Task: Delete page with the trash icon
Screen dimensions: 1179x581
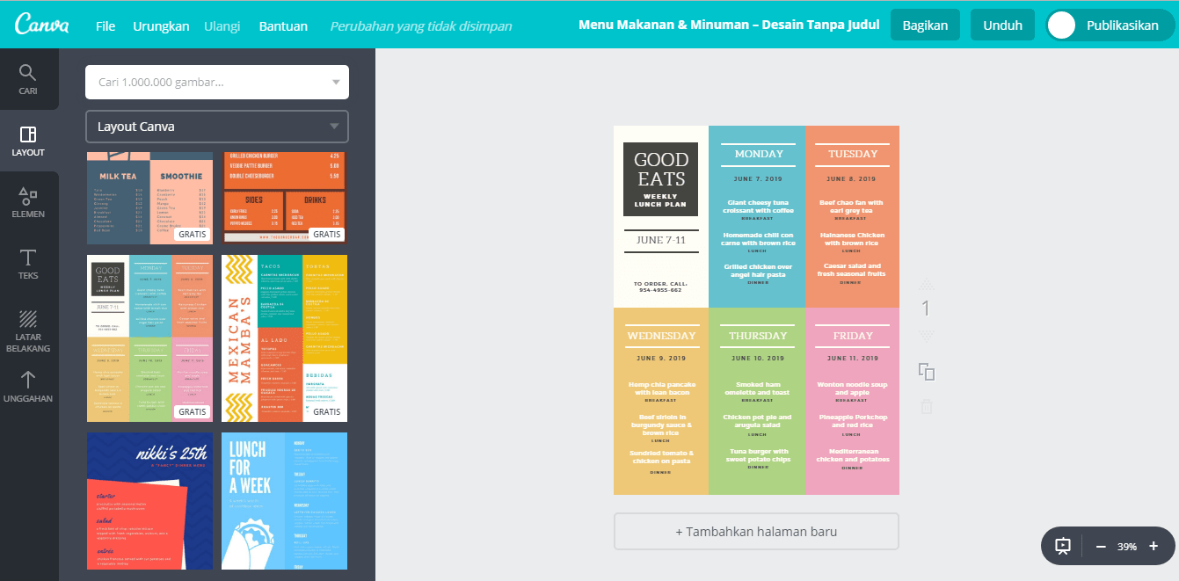Action: 926,406
